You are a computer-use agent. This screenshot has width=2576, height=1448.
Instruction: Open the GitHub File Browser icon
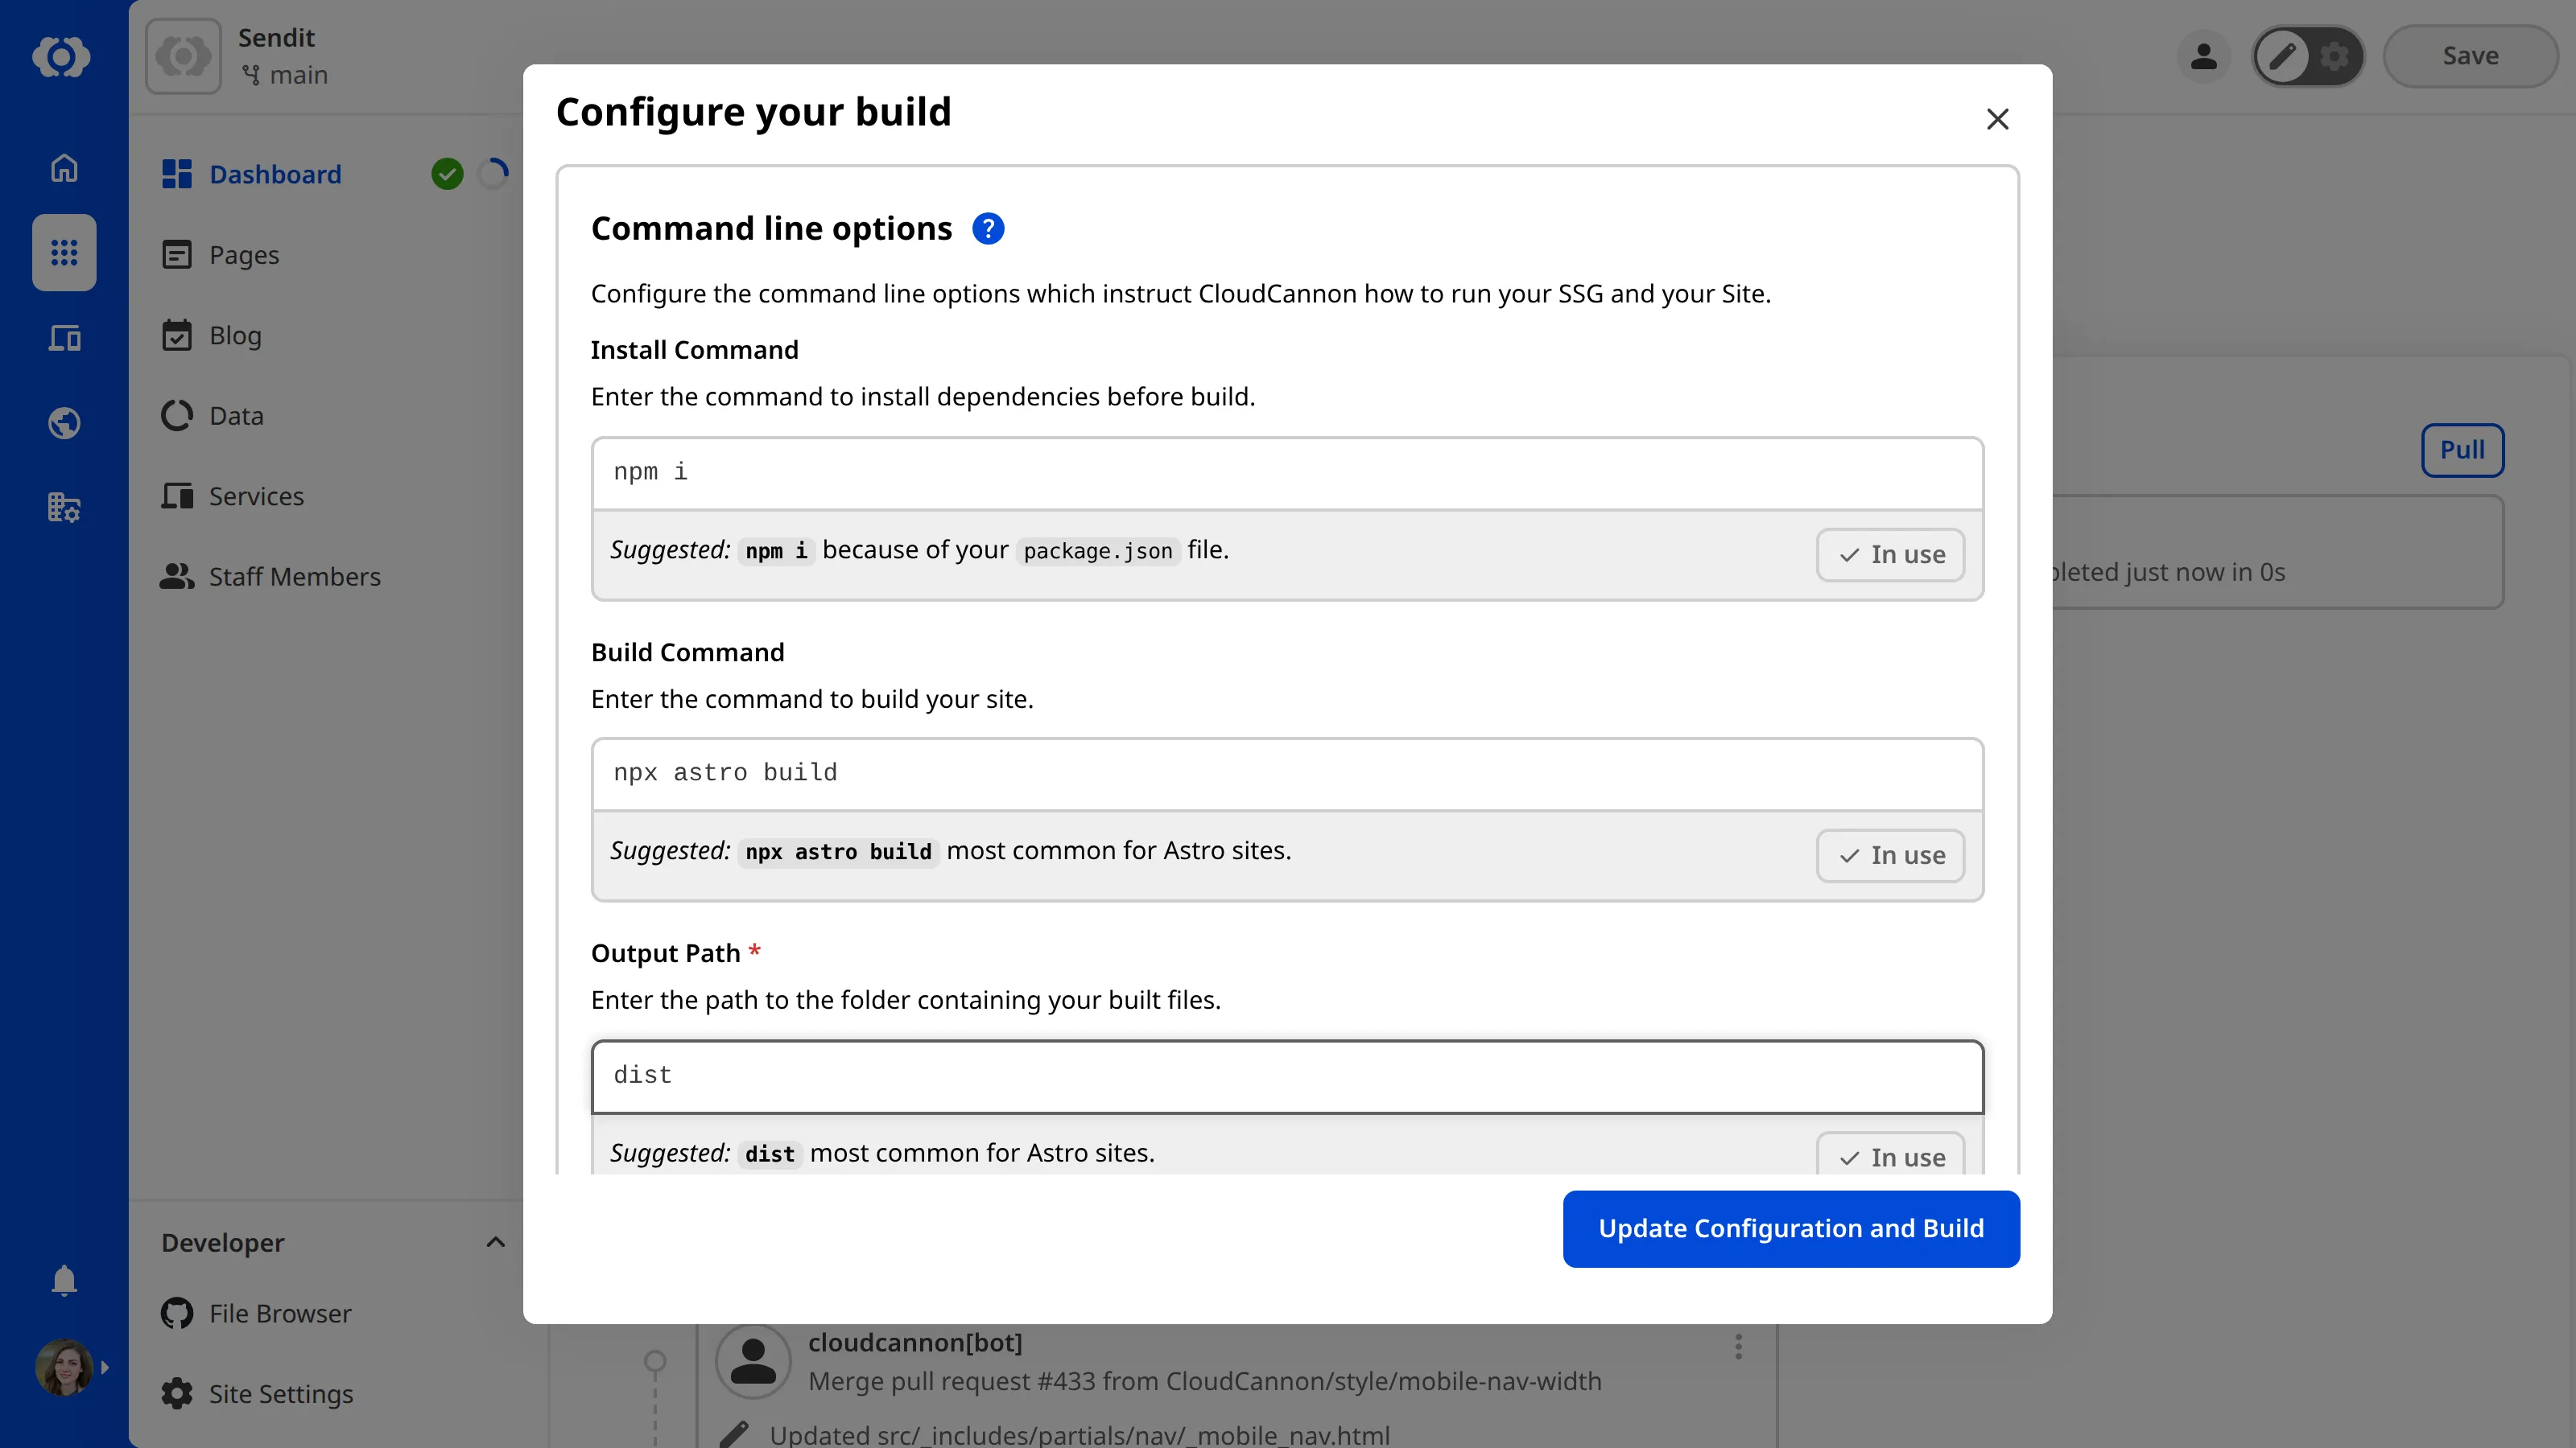(x=176, y=1313)
